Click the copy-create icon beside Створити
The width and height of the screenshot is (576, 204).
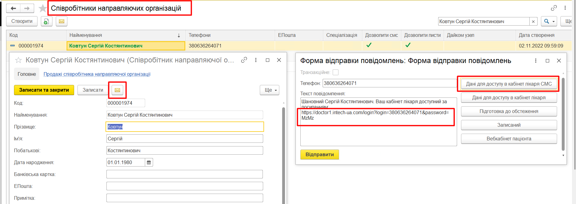(46, 21)
